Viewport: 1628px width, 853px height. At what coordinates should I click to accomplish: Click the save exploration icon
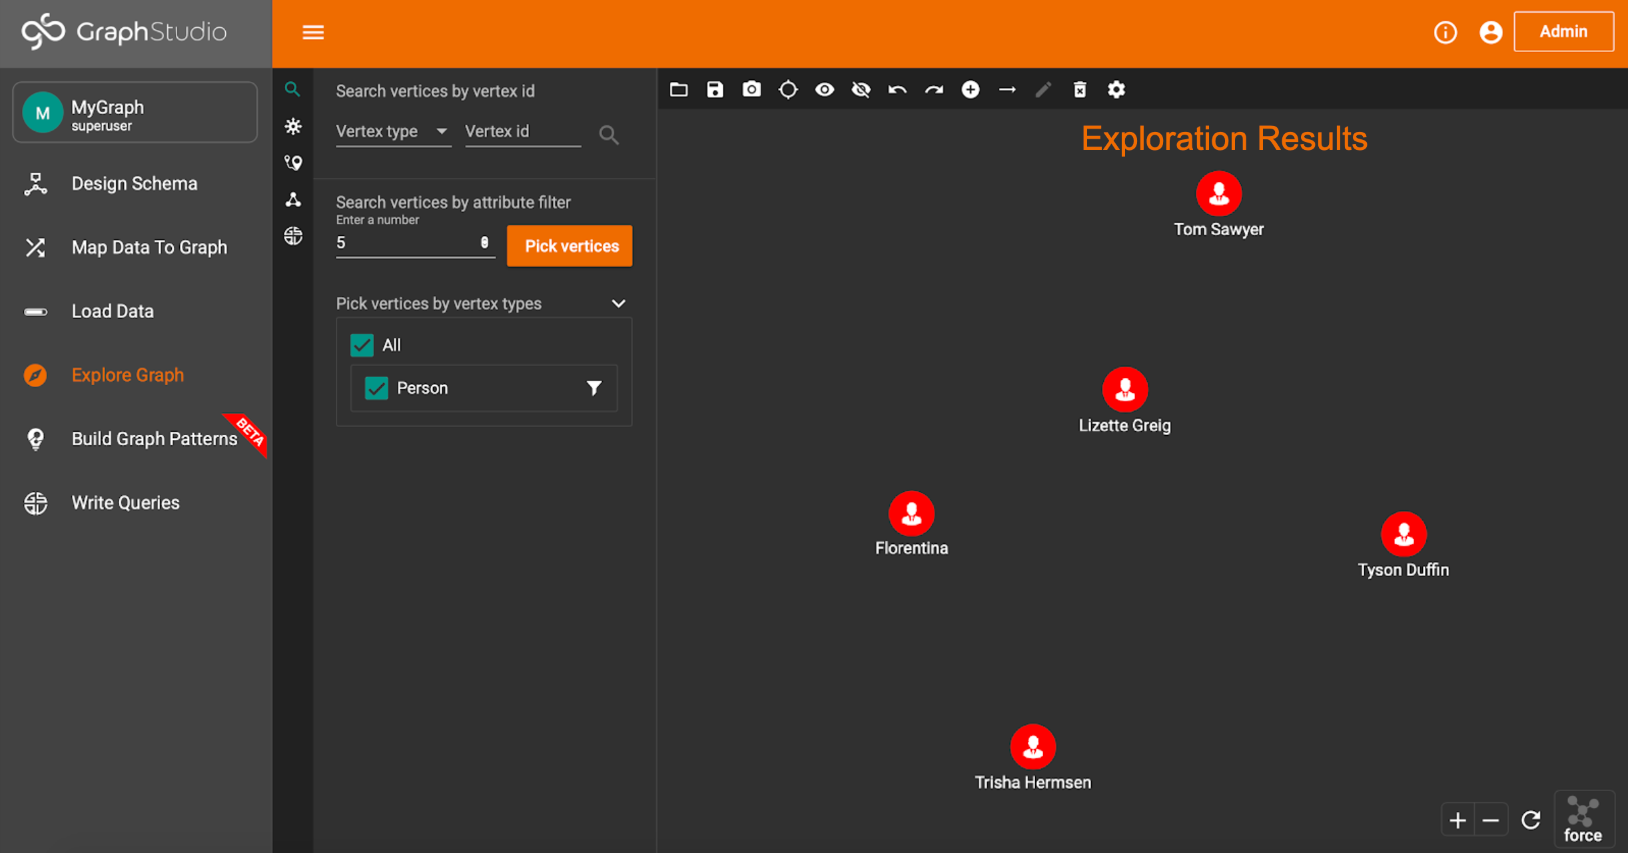tap(715, 89)
